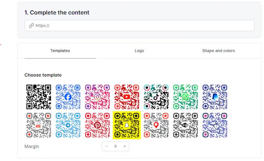The image size is (264, 161).
Task: Open the Shape and colors tab
Action: (218, 51)
